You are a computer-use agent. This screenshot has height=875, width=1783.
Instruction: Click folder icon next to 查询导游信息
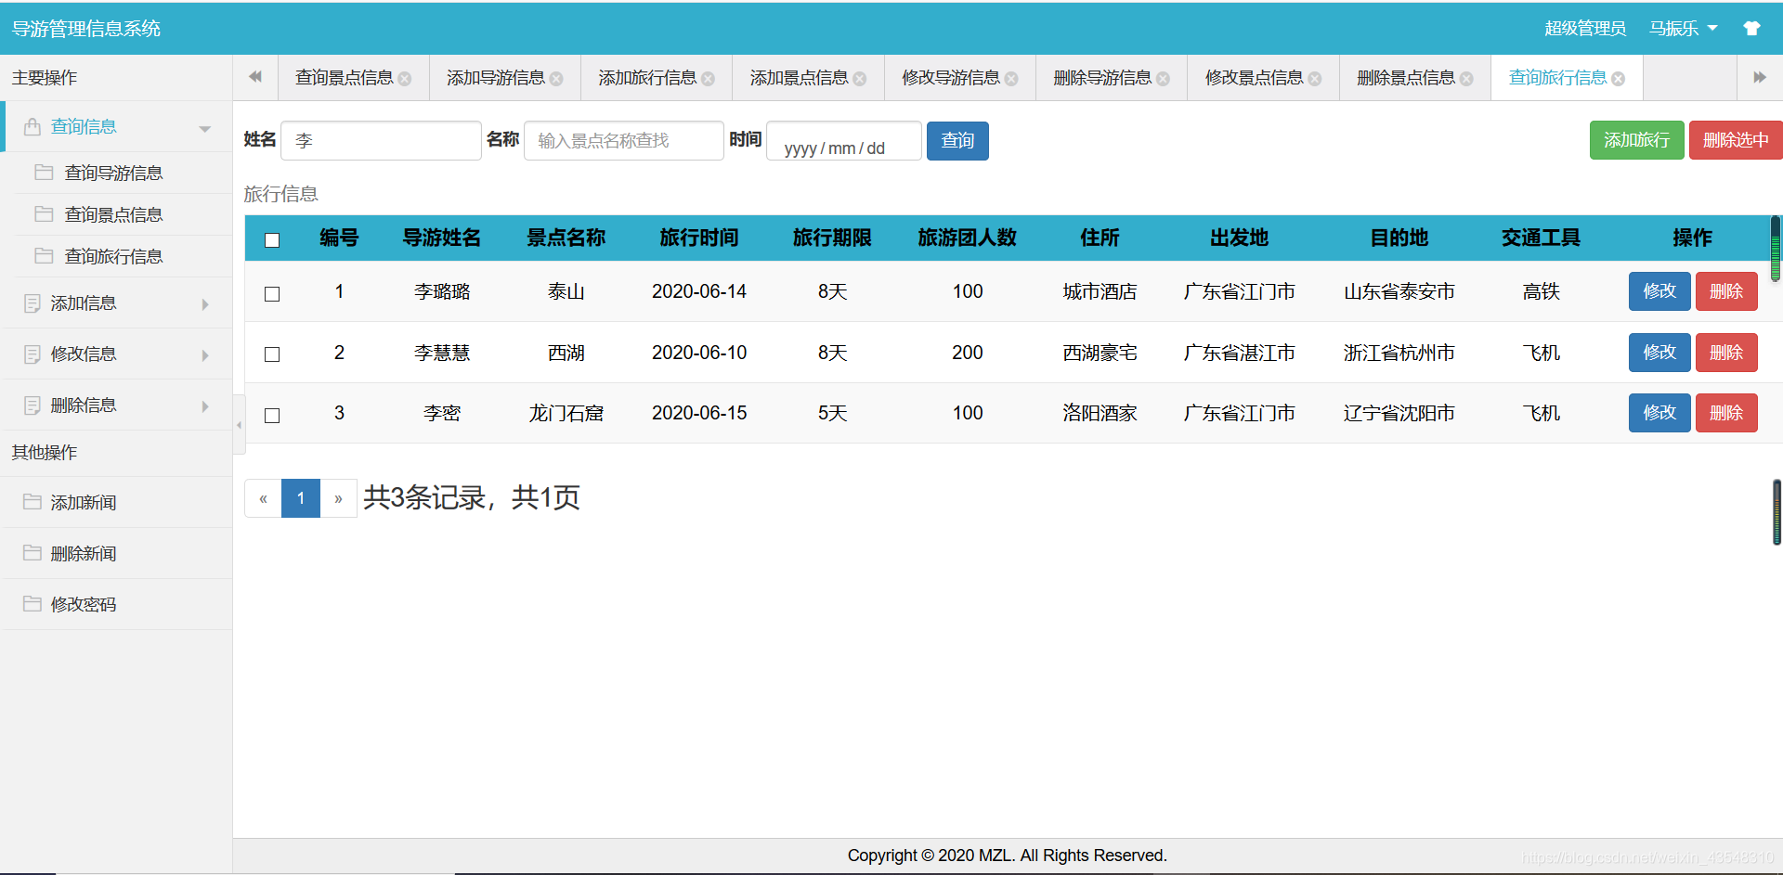click(44, 172)
